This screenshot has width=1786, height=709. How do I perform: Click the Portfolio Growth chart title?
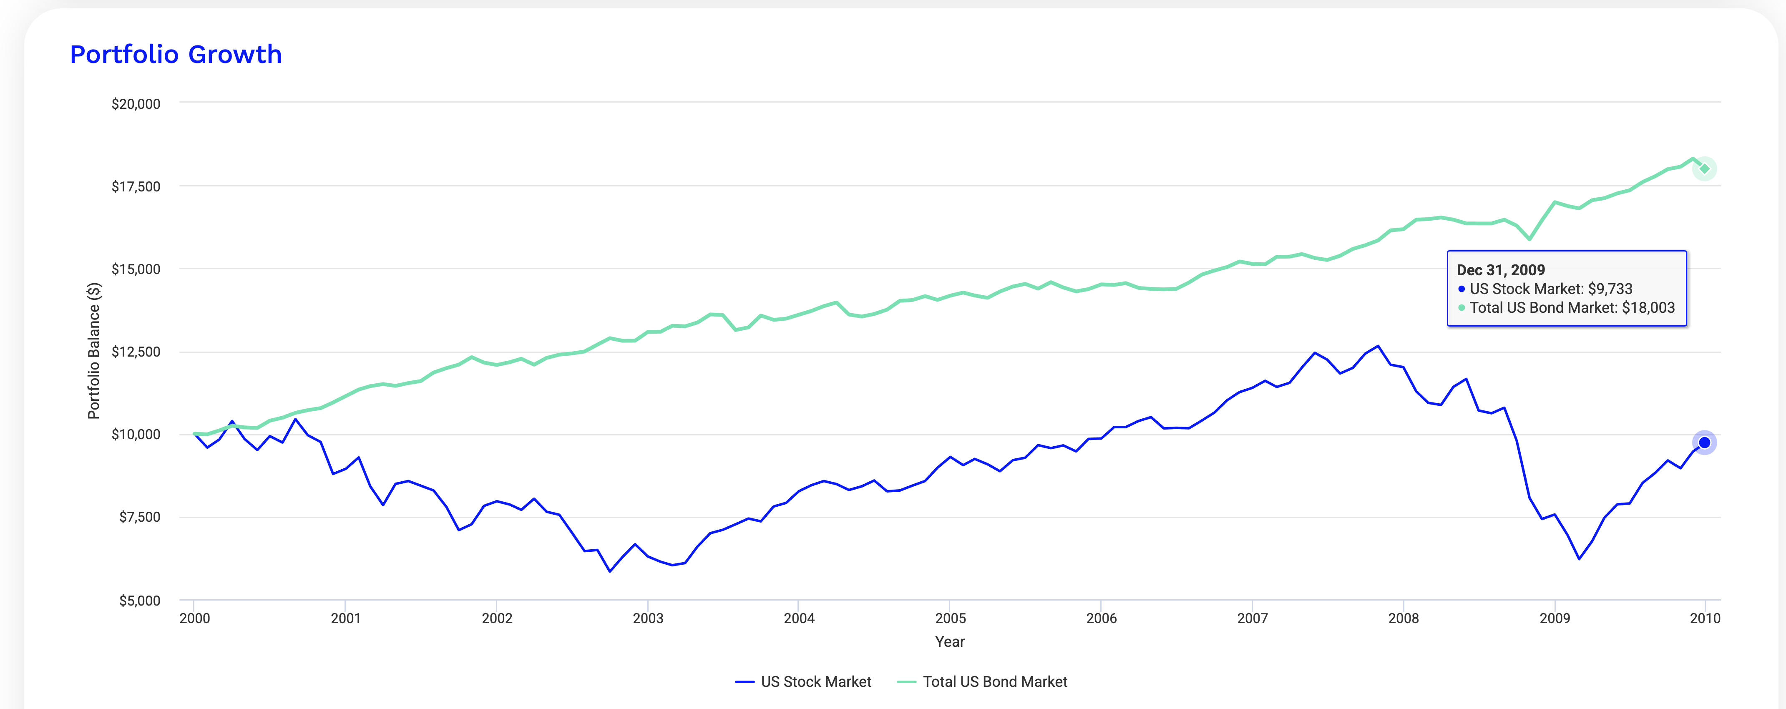point(176,54)
